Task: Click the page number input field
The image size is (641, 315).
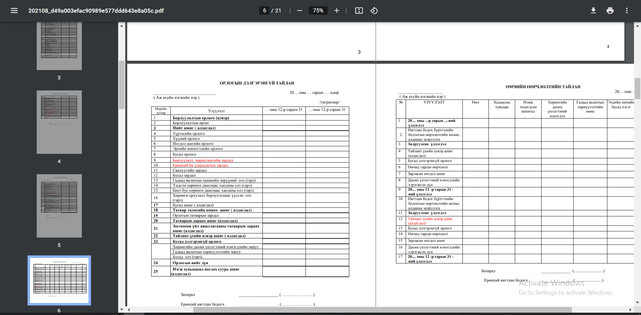Action: coord(264,11)
